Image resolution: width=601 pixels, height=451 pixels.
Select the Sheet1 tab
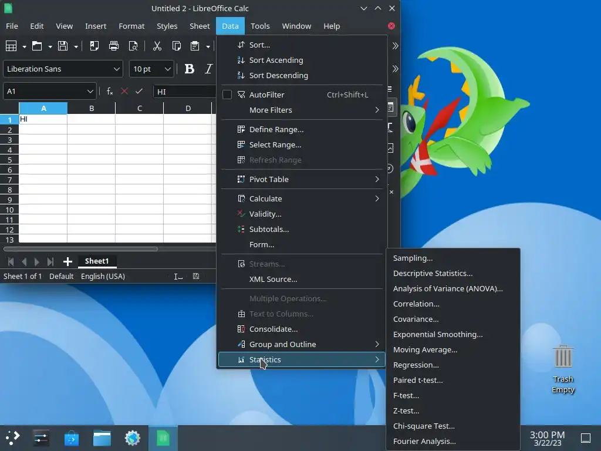pos(97,261)
